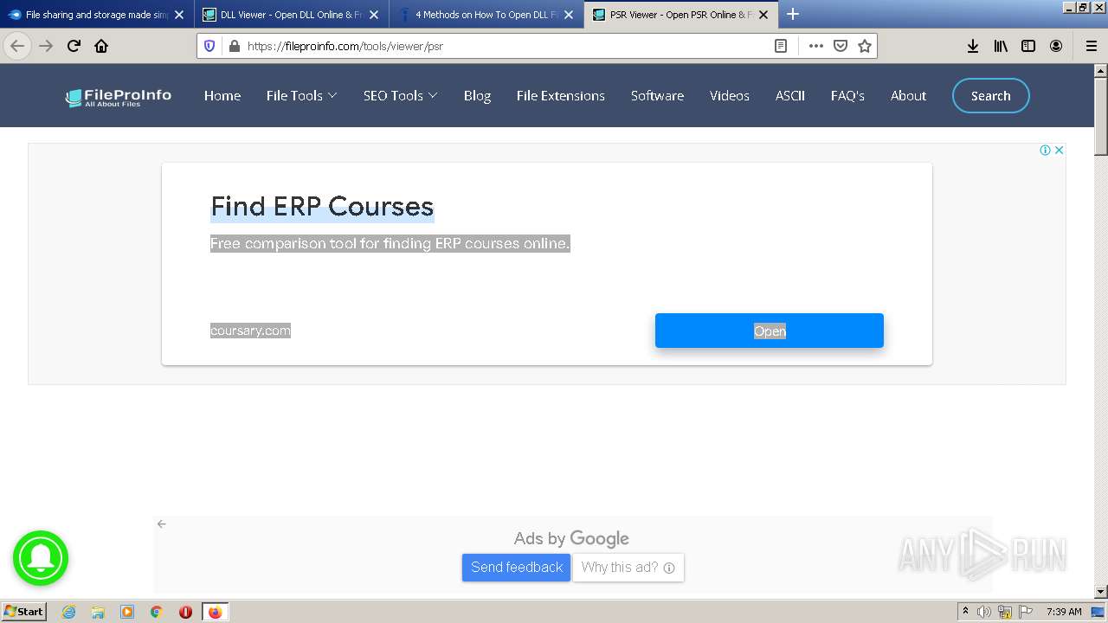Open the Downloads panel
Image resolution: width=1108 pixels, height=623 pixels.
tap(973, 46)
